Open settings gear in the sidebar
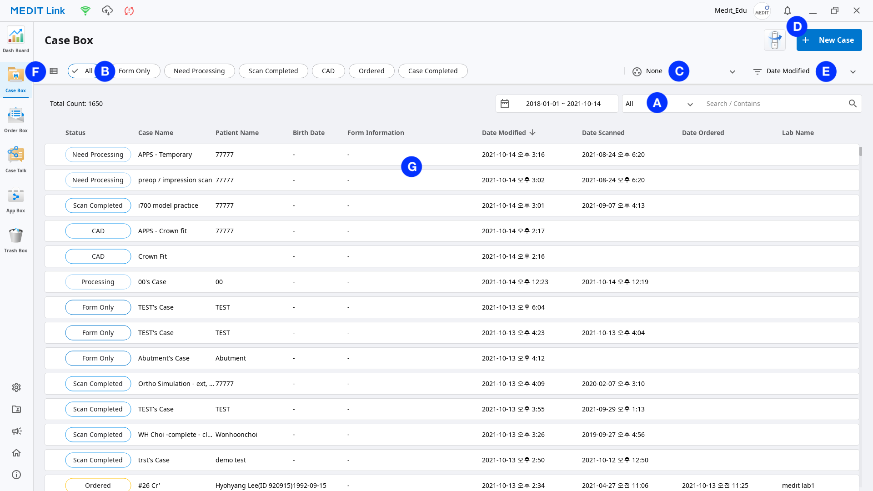This screenshot has height=491, width=873. pyautogui.click(x=16, y=387)
